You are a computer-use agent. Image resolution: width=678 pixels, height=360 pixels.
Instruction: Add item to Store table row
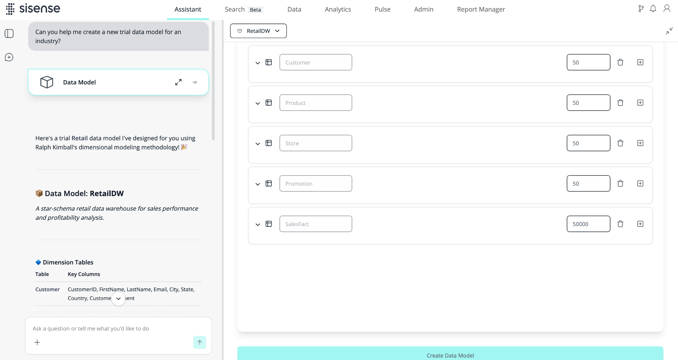click(x=640, y=143)
